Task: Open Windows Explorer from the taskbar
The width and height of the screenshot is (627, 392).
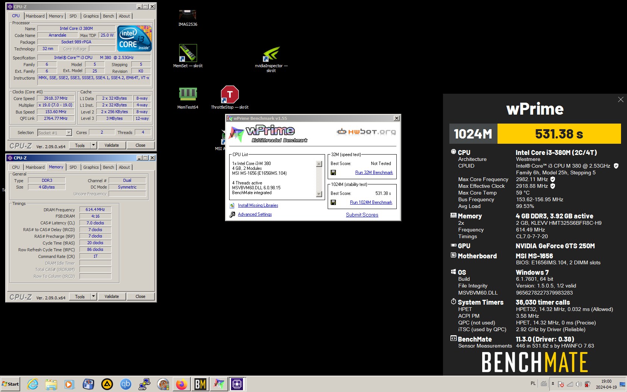Action: 51,384
